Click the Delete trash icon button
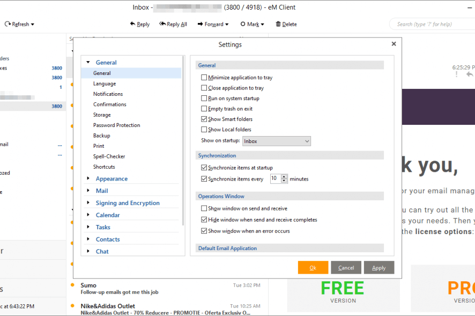475x316 pixels. click(278, 24)
